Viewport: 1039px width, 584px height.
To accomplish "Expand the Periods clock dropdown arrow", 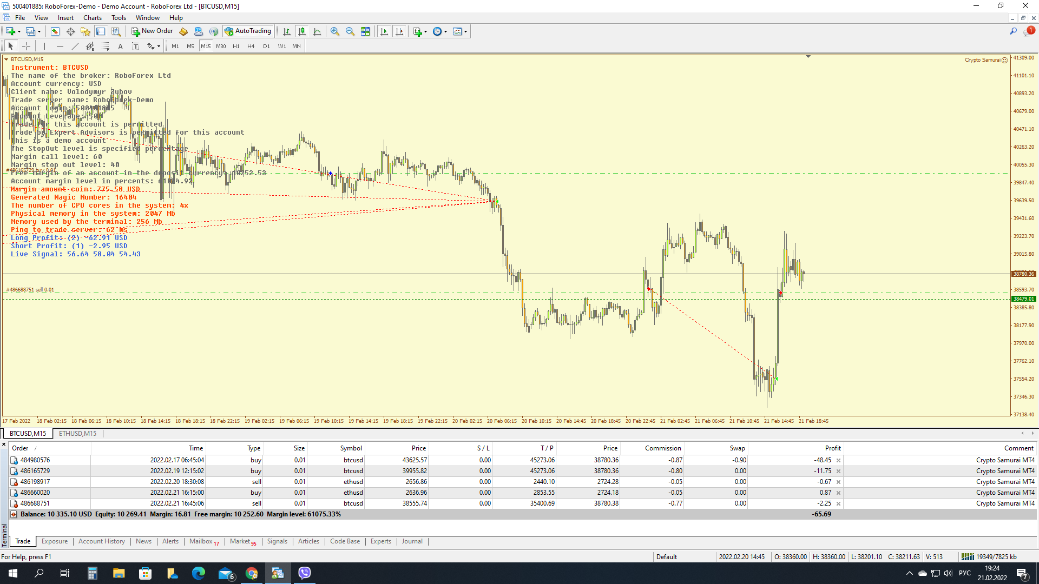I will tap(445, 31).
